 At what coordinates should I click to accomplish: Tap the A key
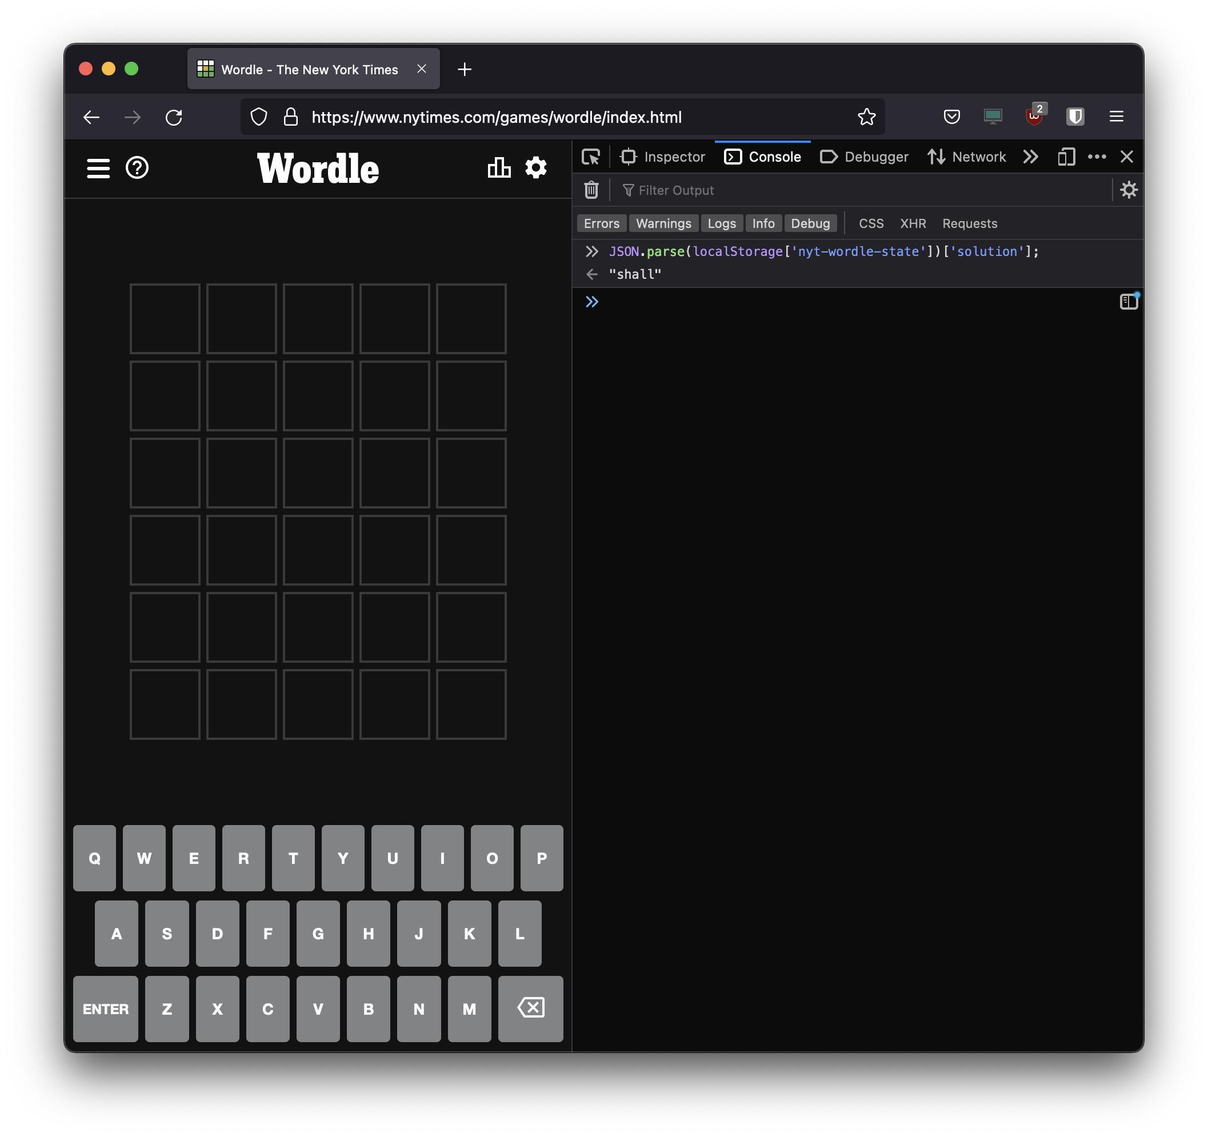(x=117, y=934)
